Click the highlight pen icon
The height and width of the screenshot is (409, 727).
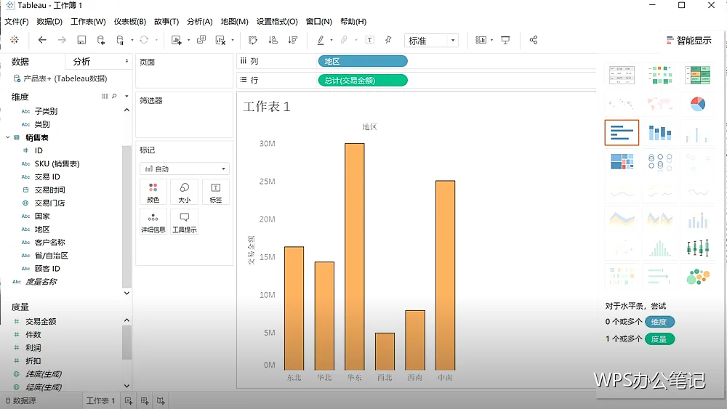click(x=321, y=40)
